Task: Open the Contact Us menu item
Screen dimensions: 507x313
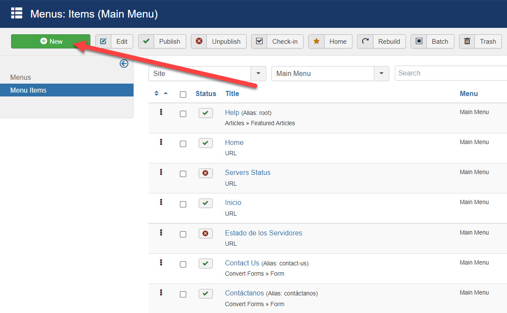Action: point(242,263)
